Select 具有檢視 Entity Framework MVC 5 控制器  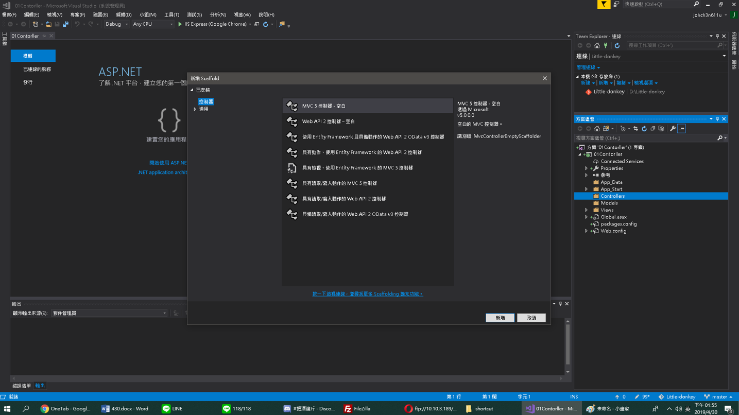[368, 168]
